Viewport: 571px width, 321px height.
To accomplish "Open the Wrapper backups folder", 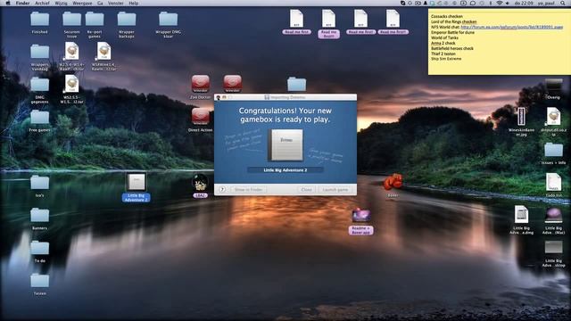I will 127,19.
